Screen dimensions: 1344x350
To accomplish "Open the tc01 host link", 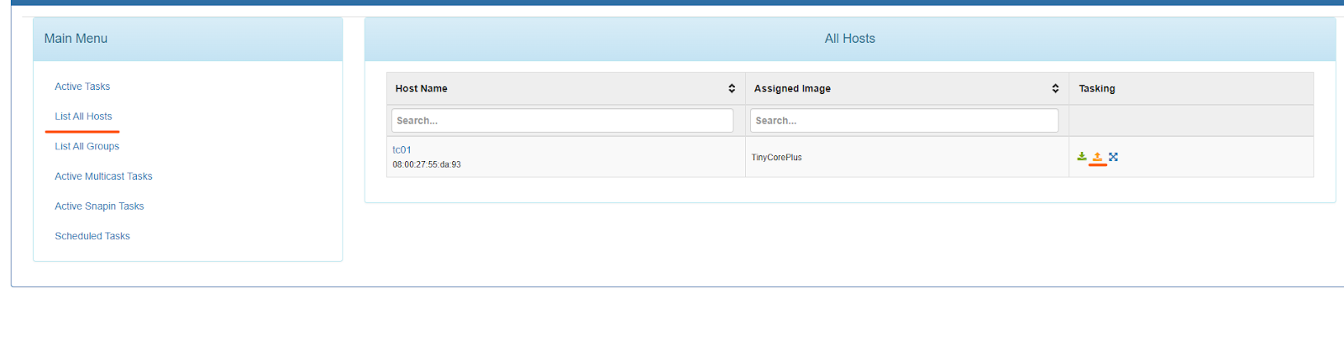I will [402, 150].
